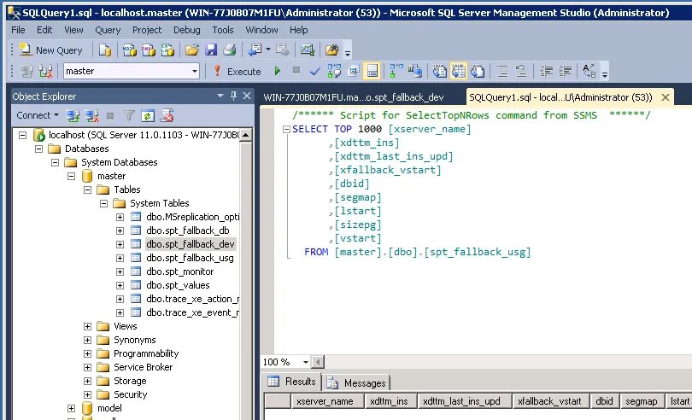Open the Tools menu

223,30
